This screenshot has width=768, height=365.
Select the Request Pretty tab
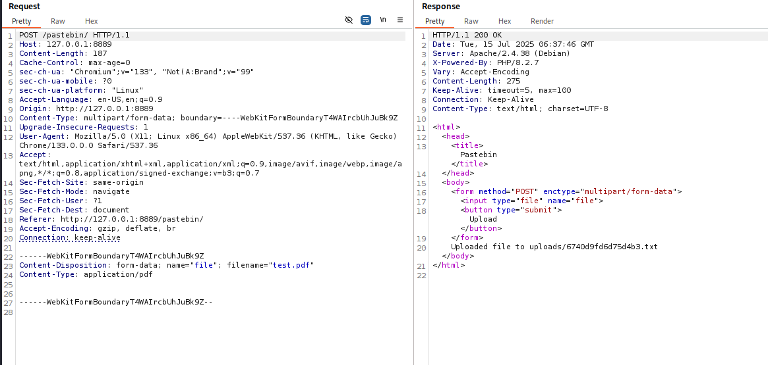pyautogui.click(x=22, y=21)
